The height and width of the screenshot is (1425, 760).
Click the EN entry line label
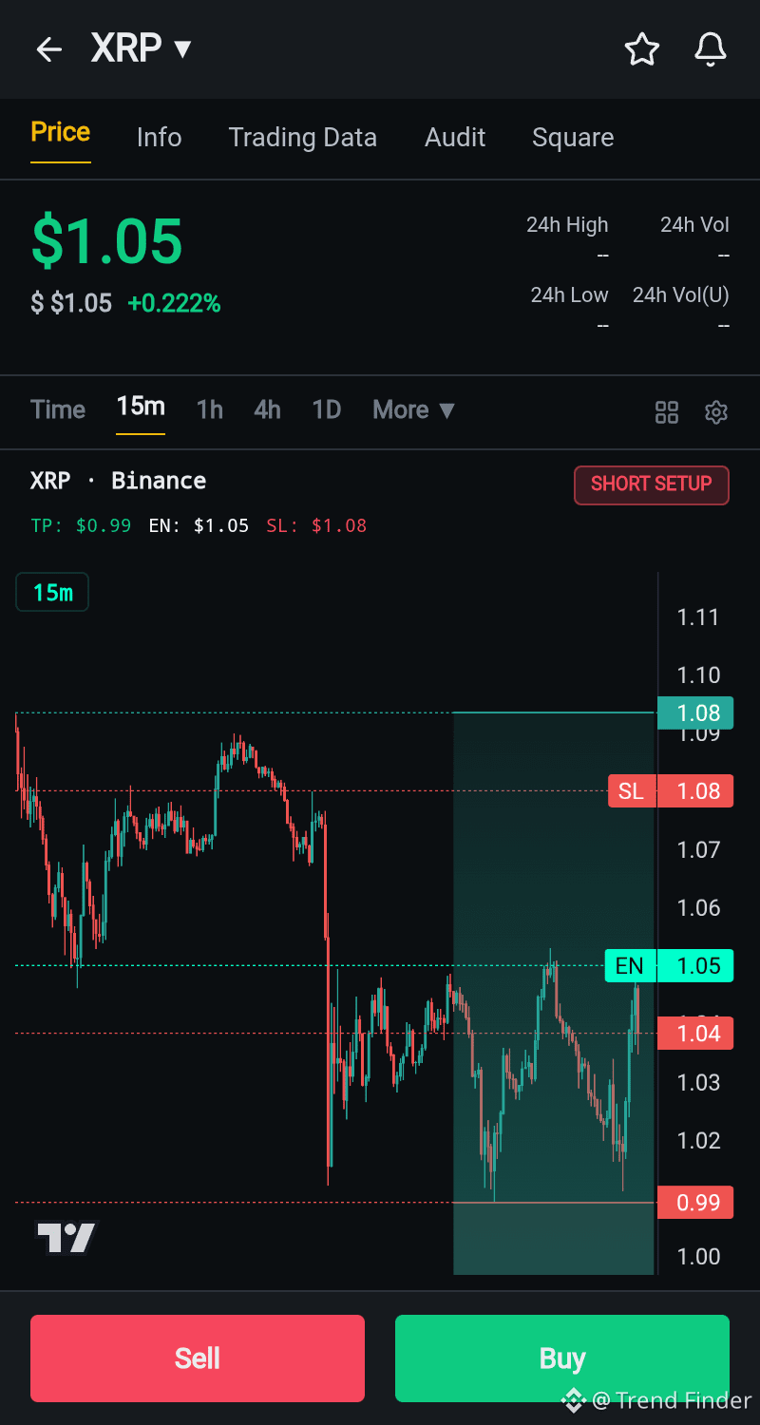point(629,966)
